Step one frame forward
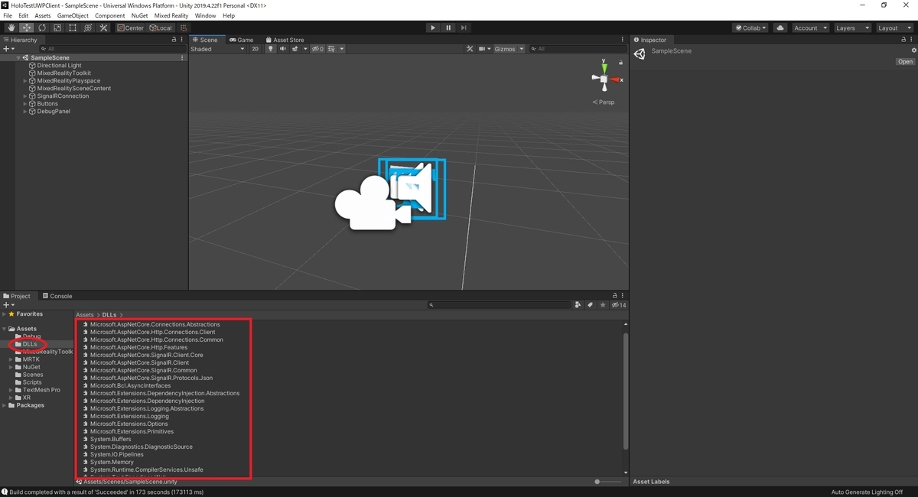This screenshot has height=497, width=918. 464,28
